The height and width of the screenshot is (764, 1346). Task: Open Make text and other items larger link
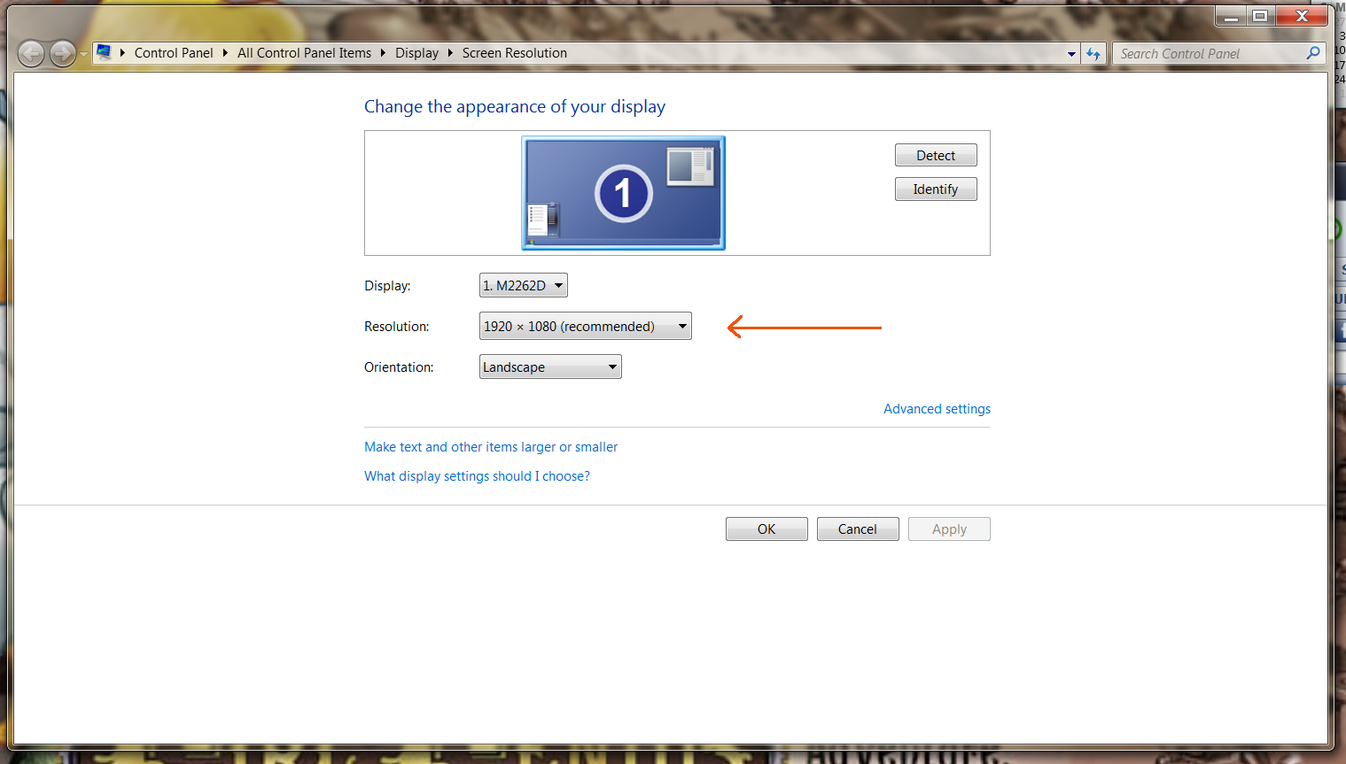491,447
